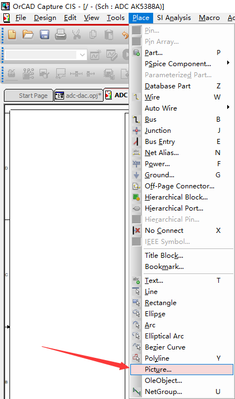This screenshot has height=399, width=235.
Task: Select Title Block... menu item
Action: point(182,256)
